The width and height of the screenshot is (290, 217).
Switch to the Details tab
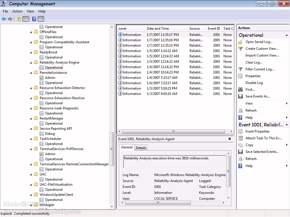141,147
